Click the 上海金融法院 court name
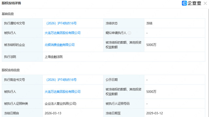This screenshot has width=209, height=117. click(54, 57)
